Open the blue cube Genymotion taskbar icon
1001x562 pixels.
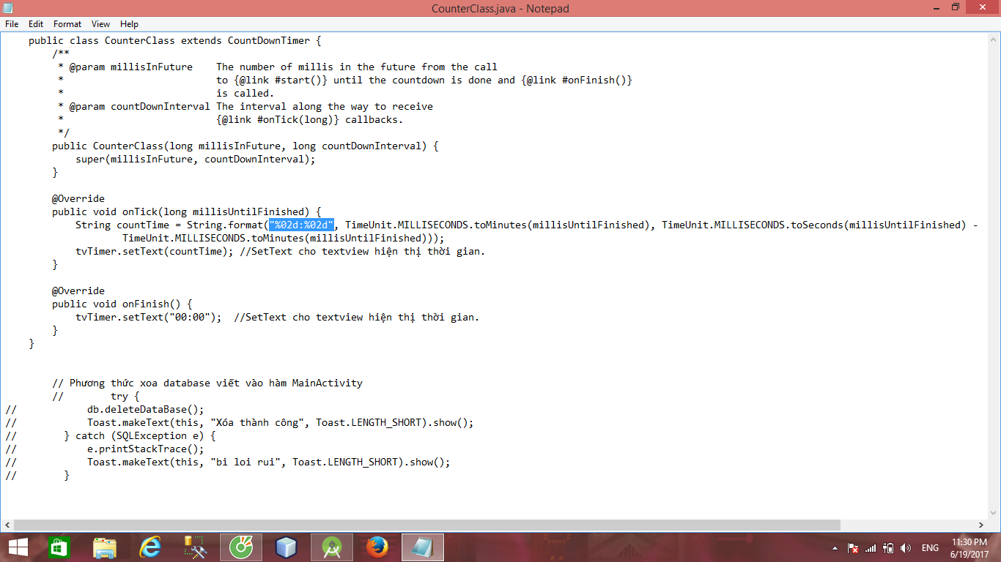[286, 547]
